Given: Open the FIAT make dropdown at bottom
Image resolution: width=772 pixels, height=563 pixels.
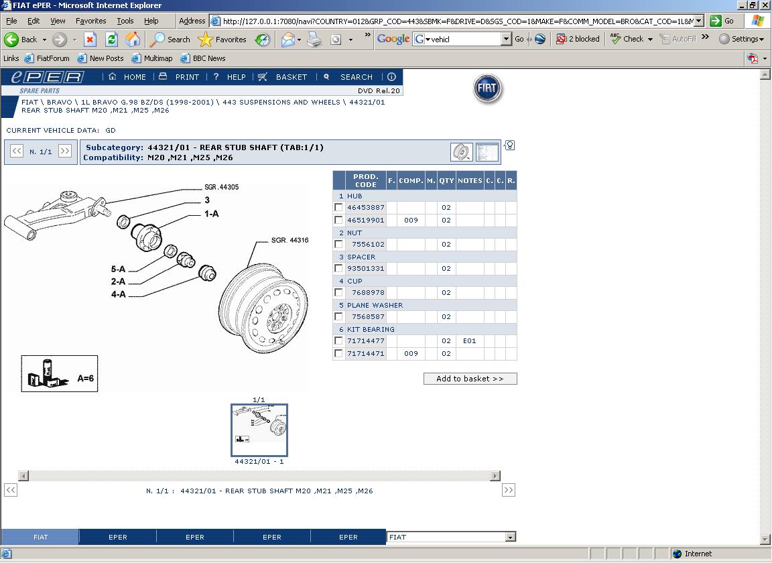Looking at the screenshot, I should point(510,537).
